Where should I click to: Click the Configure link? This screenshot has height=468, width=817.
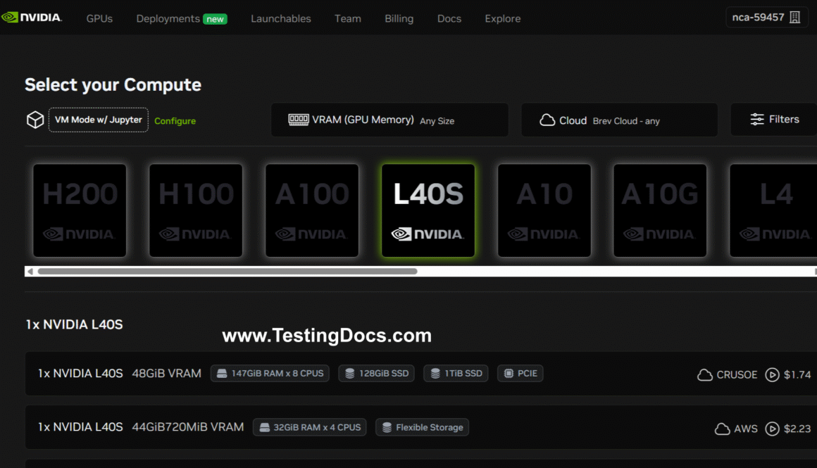point(175,121)
